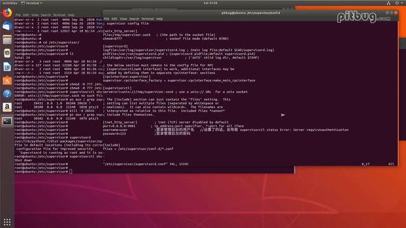Open View menu in back terminal window
The height and width of the screenshot is (228, 406).
coord(35,15)
